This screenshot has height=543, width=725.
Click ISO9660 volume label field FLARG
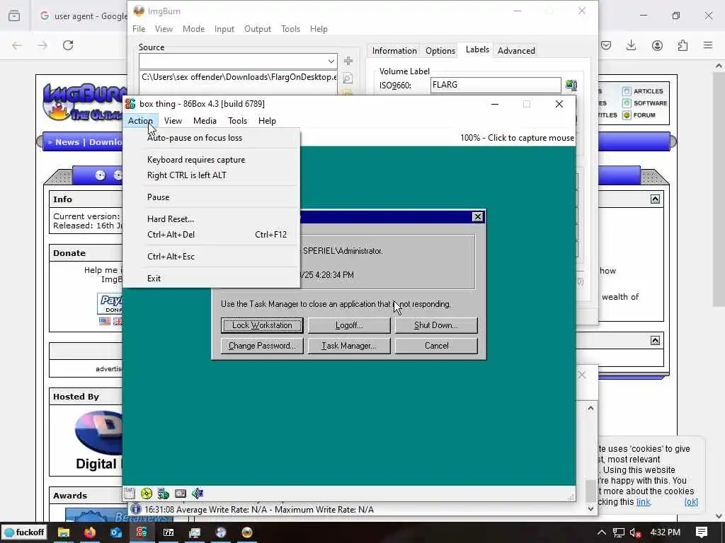[496, 85]
